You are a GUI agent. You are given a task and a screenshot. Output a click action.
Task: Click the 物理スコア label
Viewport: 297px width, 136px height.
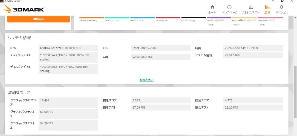tap(109, 100)
